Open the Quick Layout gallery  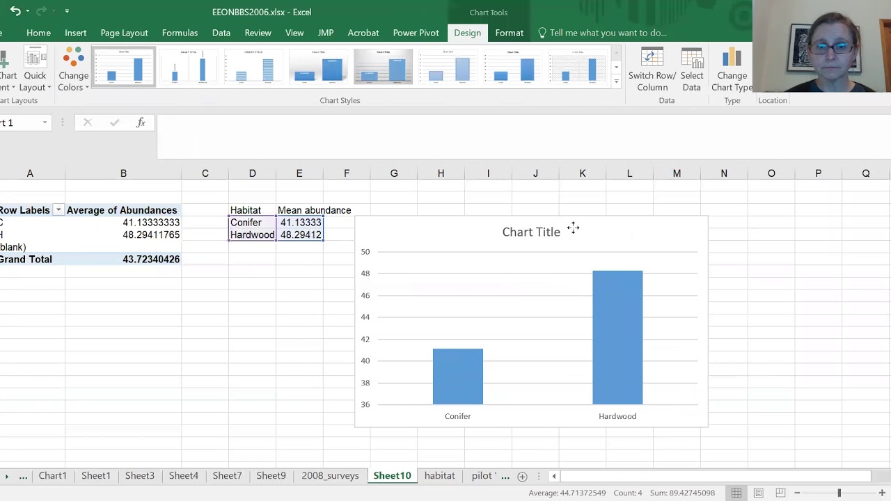pos(35,70)
